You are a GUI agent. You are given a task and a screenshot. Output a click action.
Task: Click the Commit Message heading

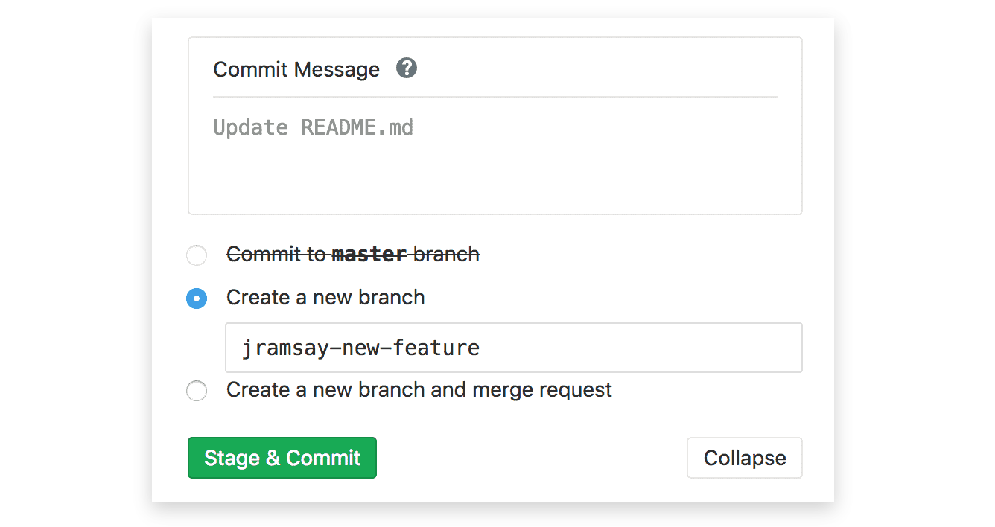[296, 68]
